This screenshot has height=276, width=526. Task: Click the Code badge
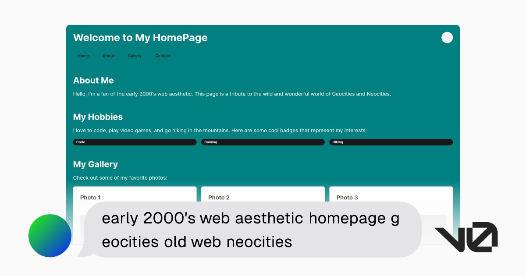135,142
